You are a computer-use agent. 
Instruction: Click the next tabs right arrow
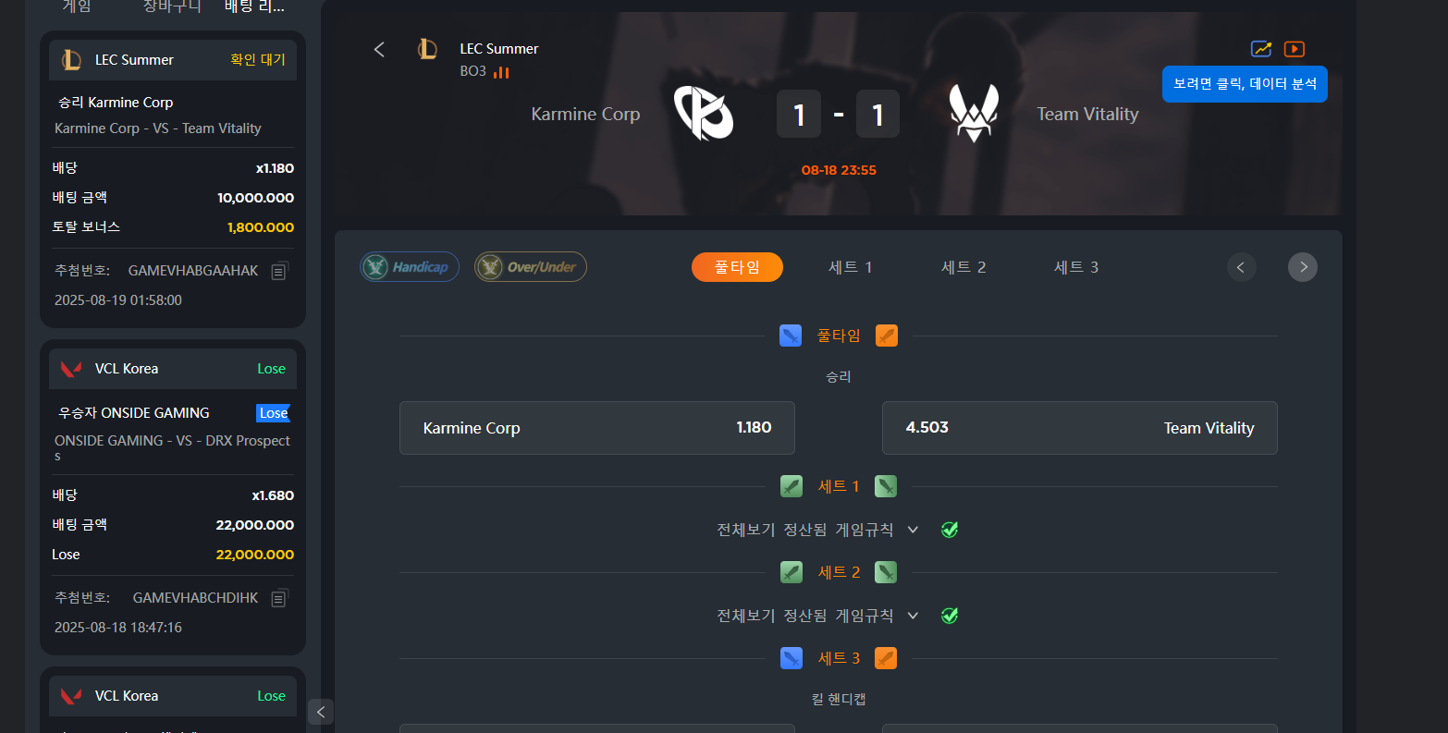coord(1303,267)
